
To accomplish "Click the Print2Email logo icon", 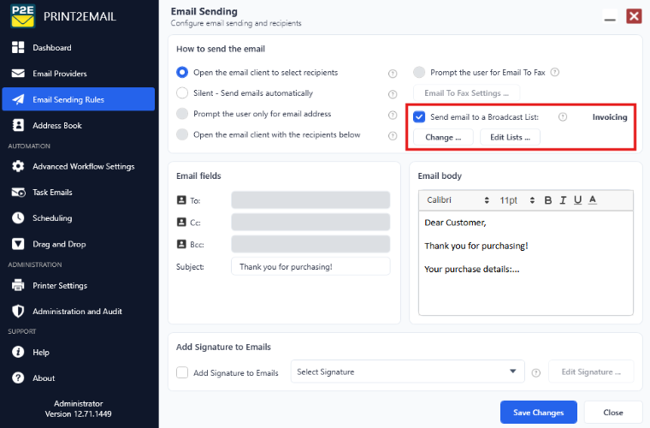I will [x=23, y=16].
